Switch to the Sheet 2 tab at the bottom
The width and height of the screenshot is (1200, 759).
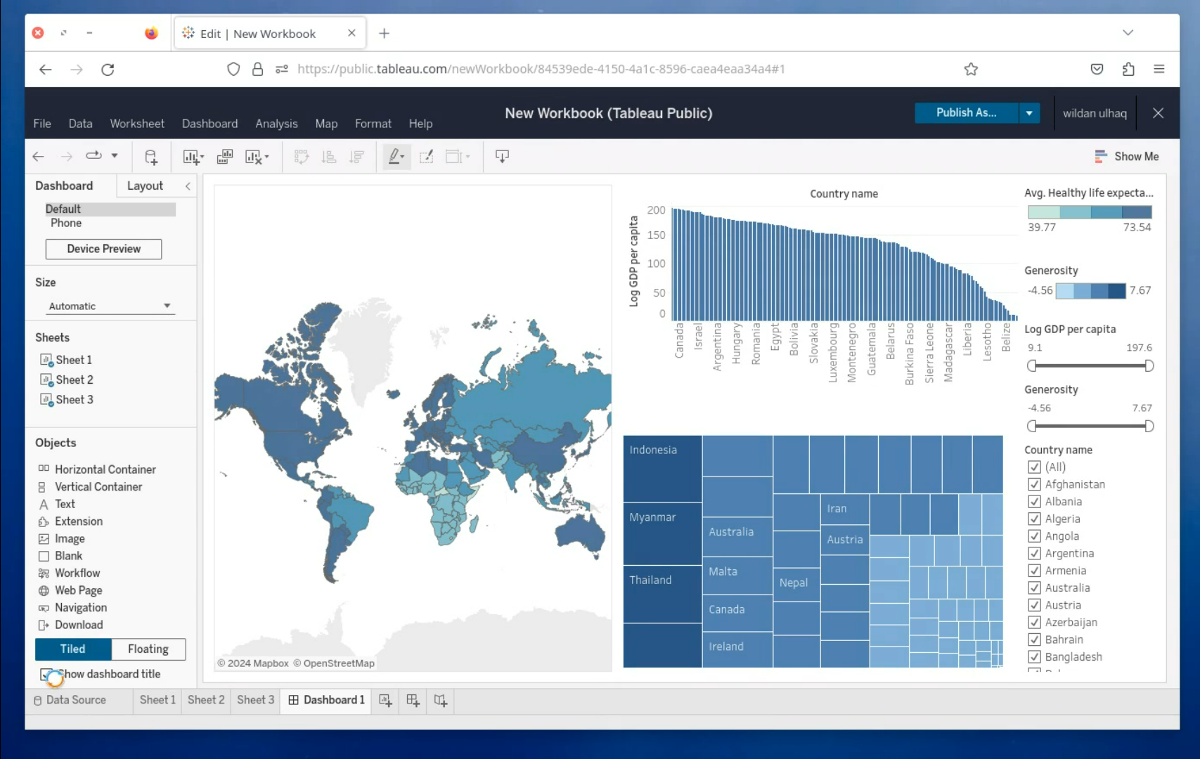click(205, 700)
